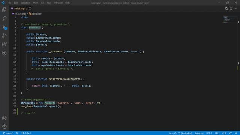The height and width of the screenshot is (135, 240).
Task: Click line number 11 in gutter
Action: pyautogui.click(x=15, y=52)
